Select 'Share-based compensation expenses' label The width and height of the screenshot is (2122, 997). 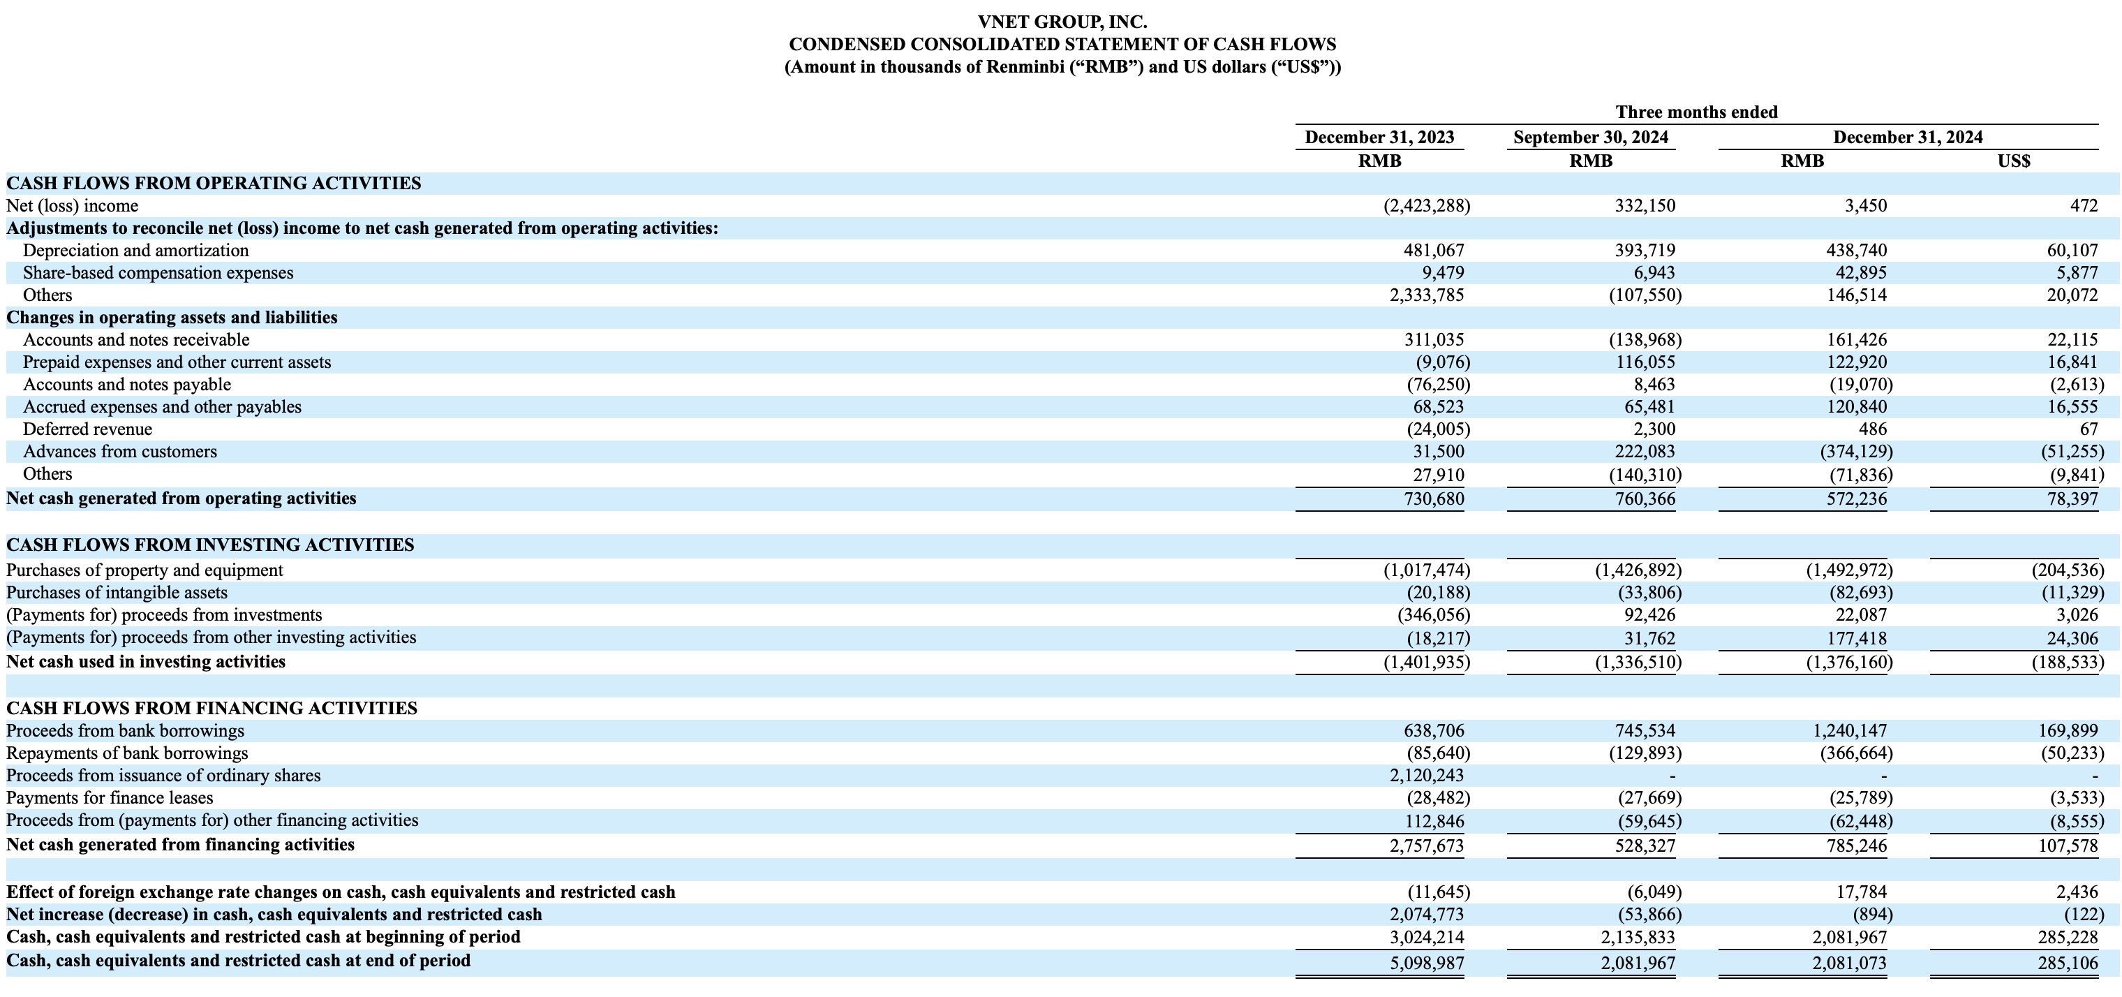[158, 273]
